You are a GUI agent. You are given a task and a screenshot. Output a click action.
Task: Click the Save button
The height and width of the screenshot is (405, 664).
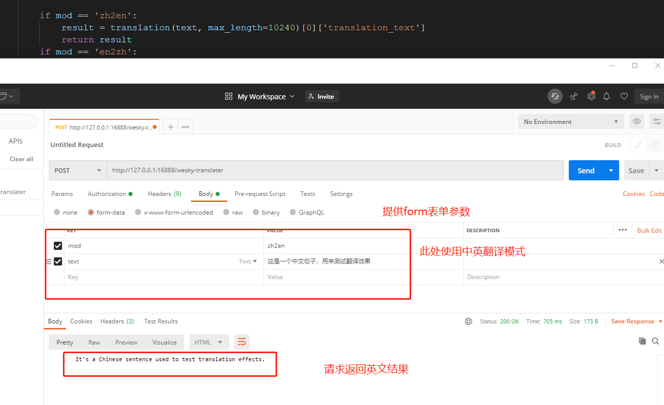[636, 170]
